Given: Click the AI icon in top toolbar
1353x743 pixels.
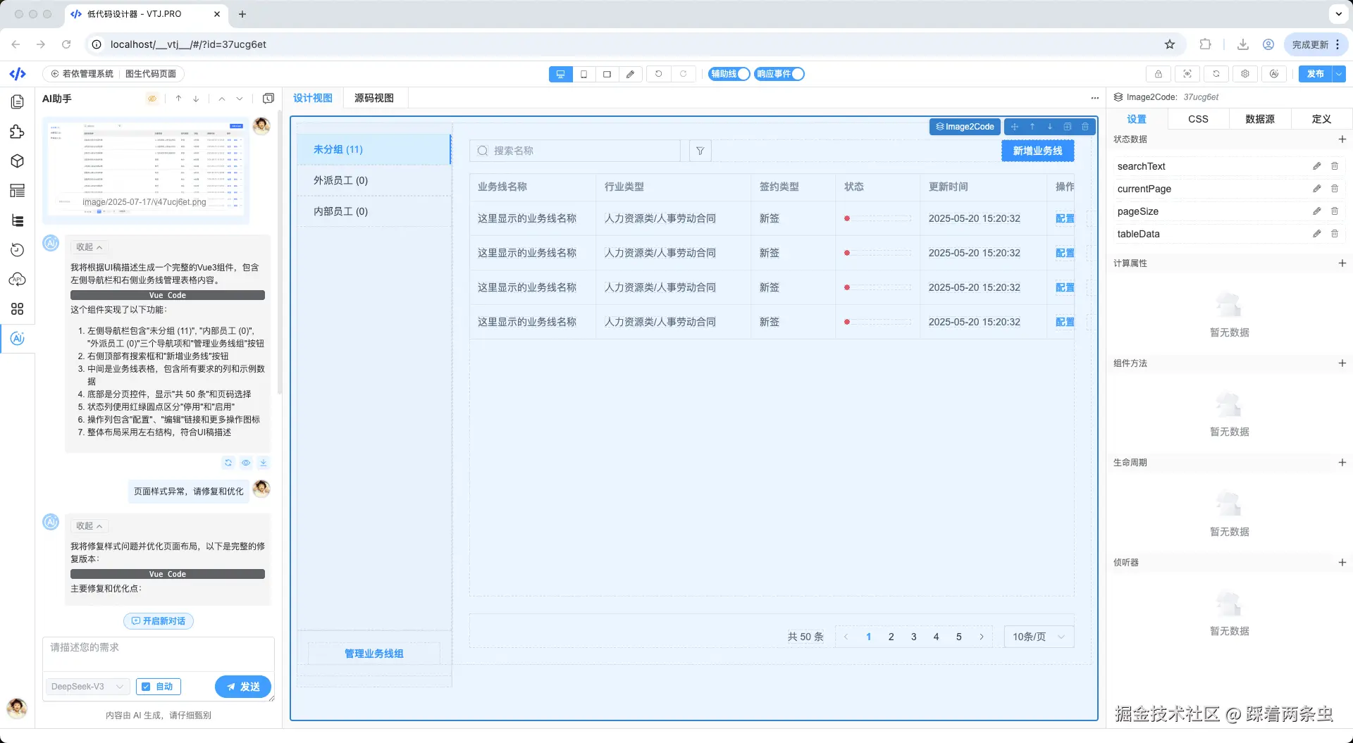Looking at the screenshot, I should tap(1274, 74).
